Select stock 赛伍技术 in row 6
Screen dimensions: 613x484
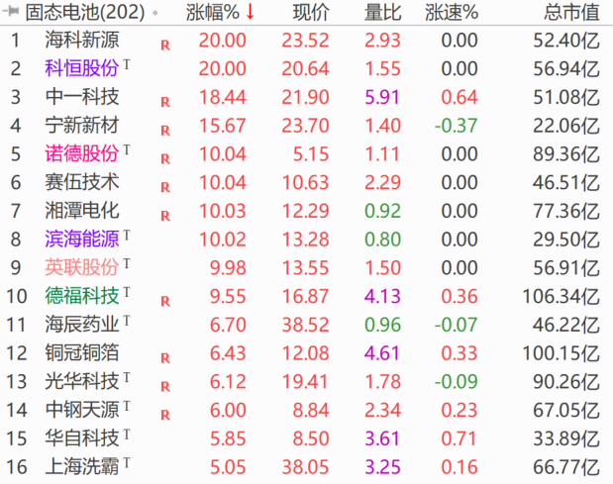coord(82,182)
